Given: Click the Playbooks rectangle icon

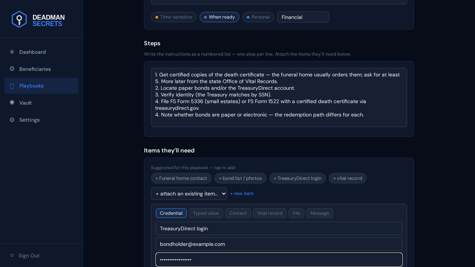Looking at the screenshot, I should click(x=12, y=86).
